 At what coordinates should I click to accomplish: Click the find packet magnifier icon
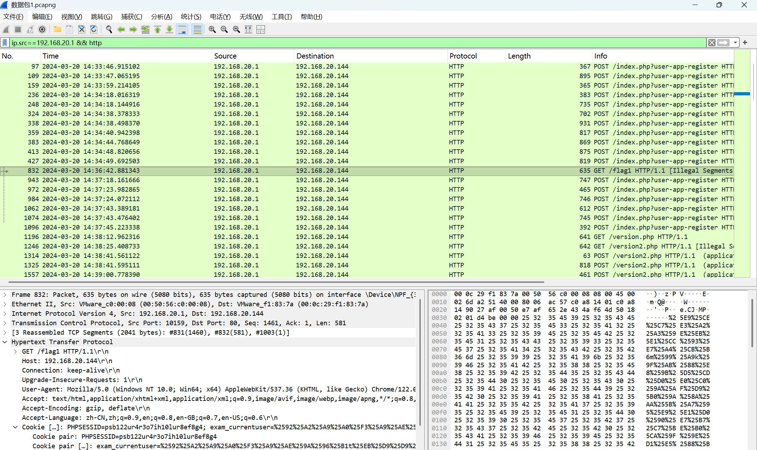pos(109,29)
